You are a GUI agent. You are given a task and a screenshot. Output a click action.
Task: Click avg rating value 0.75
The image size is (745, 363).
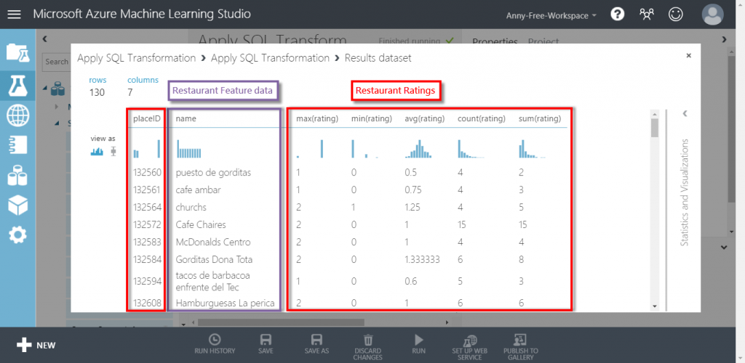tap(413, 190)
